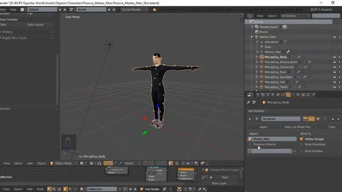Delete scene with X next to Scene field
This screenshot has height=192, width=342.
[114, 10]
